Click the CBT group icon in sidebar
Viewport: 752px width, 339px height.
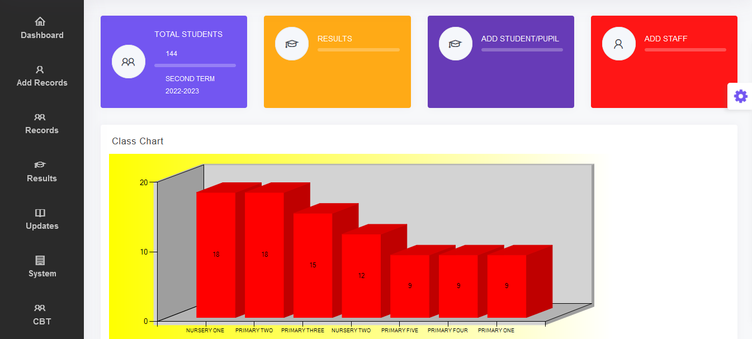(40, 308)
